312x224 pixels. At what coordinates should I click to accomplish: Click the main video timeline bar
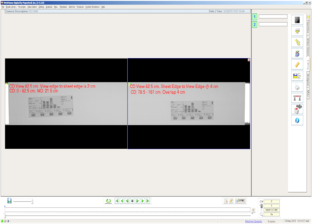pos(127,209)
